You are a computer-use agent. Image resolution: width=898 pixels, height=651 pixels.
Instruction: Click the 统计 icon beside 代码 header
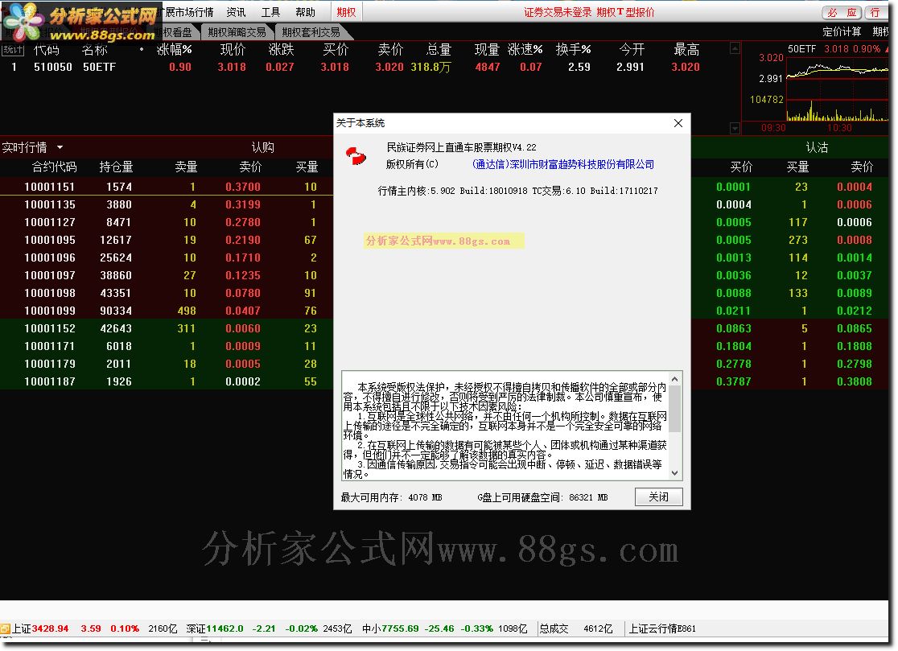[13, 50]
